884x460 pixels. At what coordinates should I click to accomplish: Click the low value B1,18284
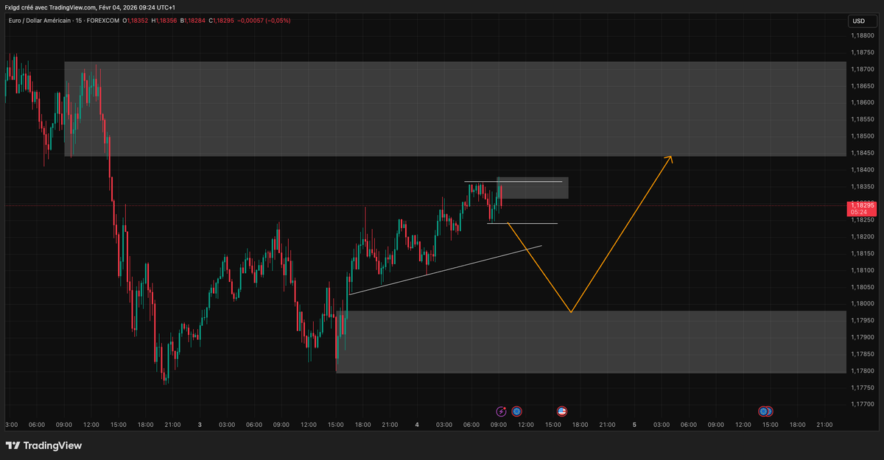(x=192, y=21)
